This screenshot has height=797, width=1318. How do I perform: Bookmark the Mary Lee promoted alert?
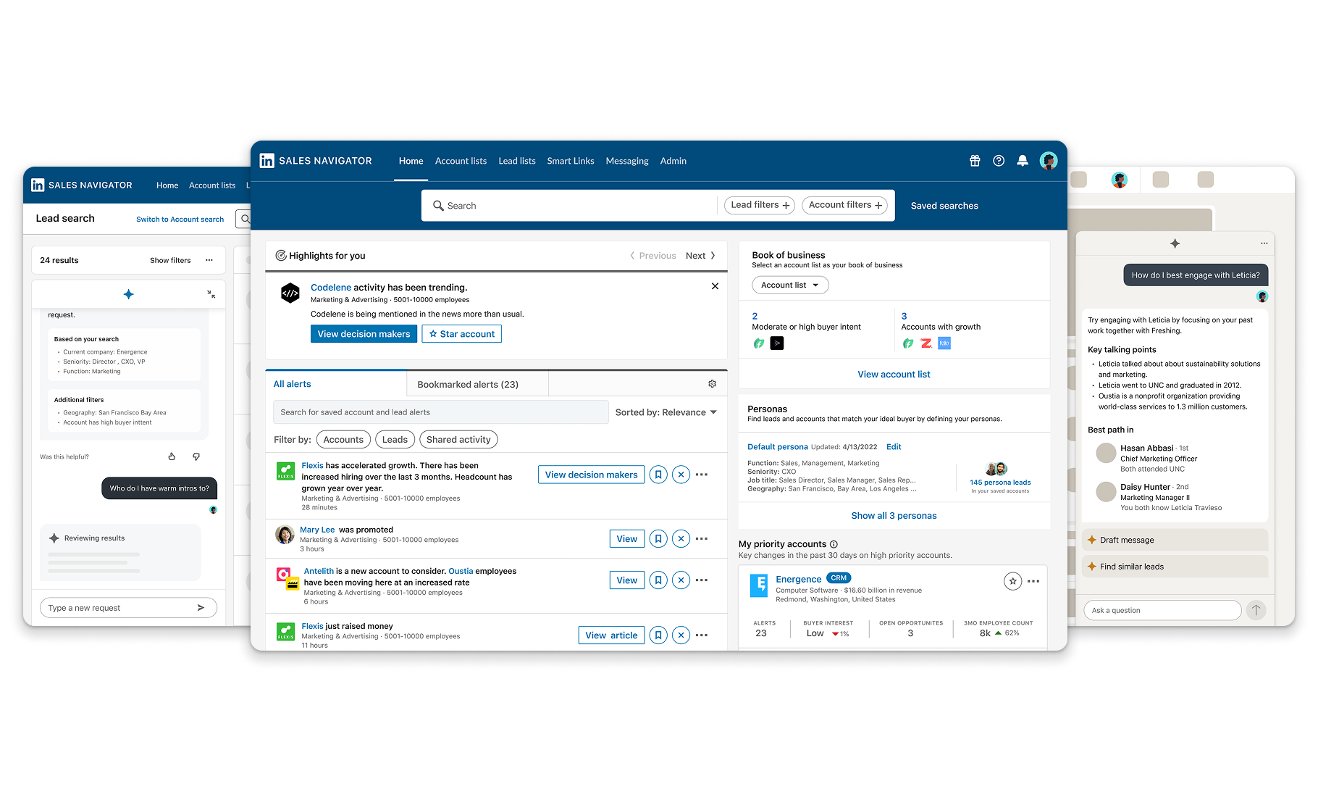[x=658, y=538]
